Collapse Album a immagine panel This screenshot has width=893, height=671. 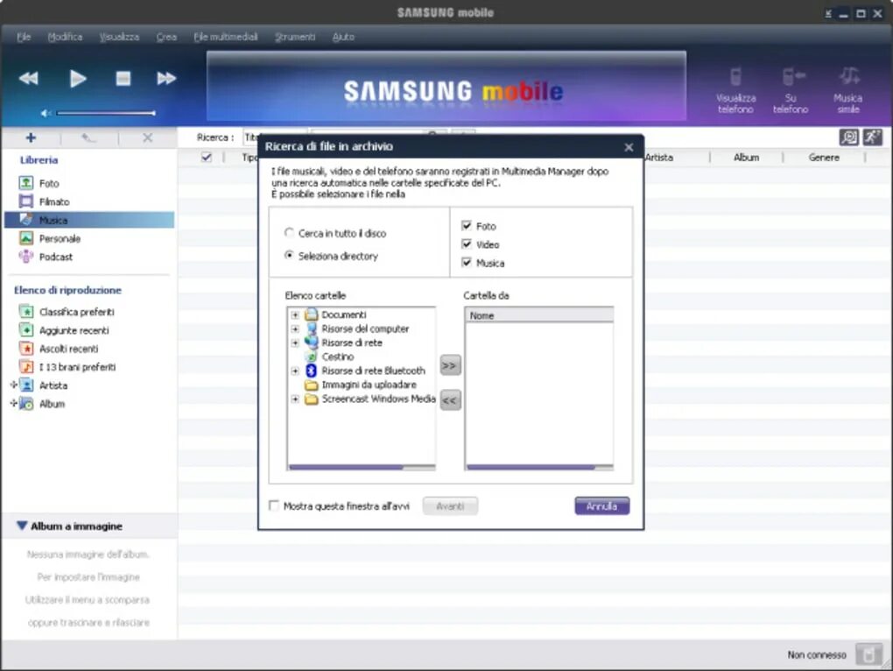pos(22,526)
